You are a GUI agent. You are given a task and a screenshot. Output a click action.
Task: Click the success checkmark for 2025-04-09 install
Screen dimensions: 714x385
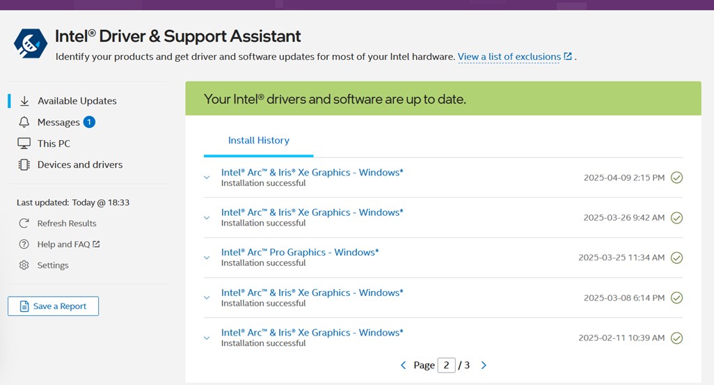click(x=676, y=178)
